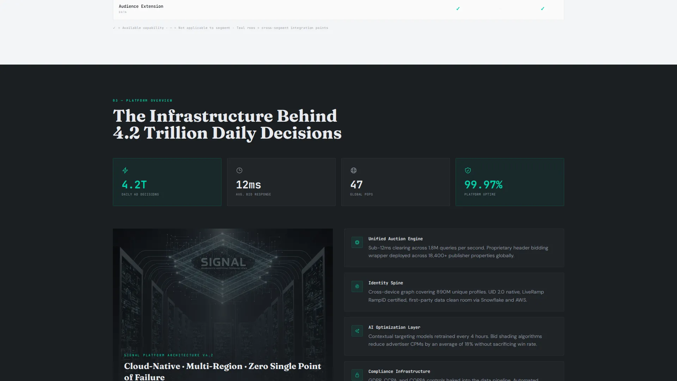677x381 pixels.
Task: Click the 'Contextual targeting models retrained' description
Action: pyautogui.click(x=455, y=340)
